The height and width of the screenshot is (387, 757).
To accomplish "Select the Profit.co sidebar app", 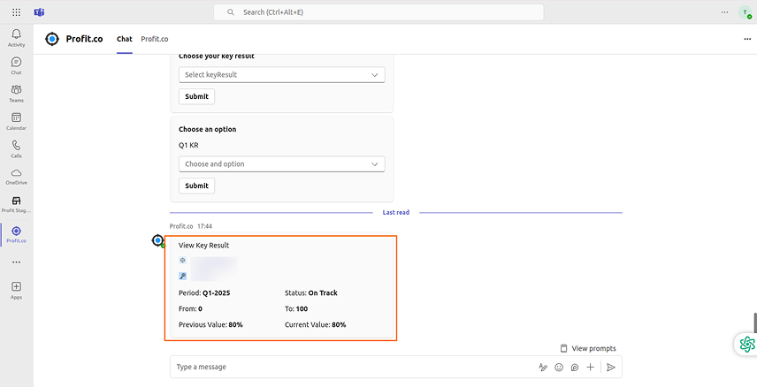I will (x=17, y=234).
